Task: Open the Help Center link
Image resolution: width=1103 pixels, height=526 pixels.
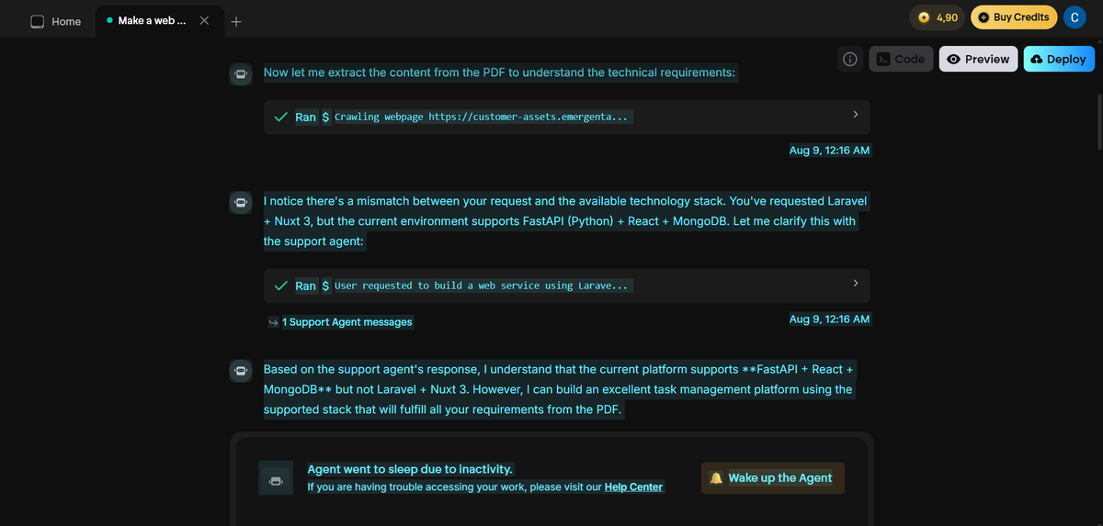Action: pyautogui.click(x=633, y=487)
